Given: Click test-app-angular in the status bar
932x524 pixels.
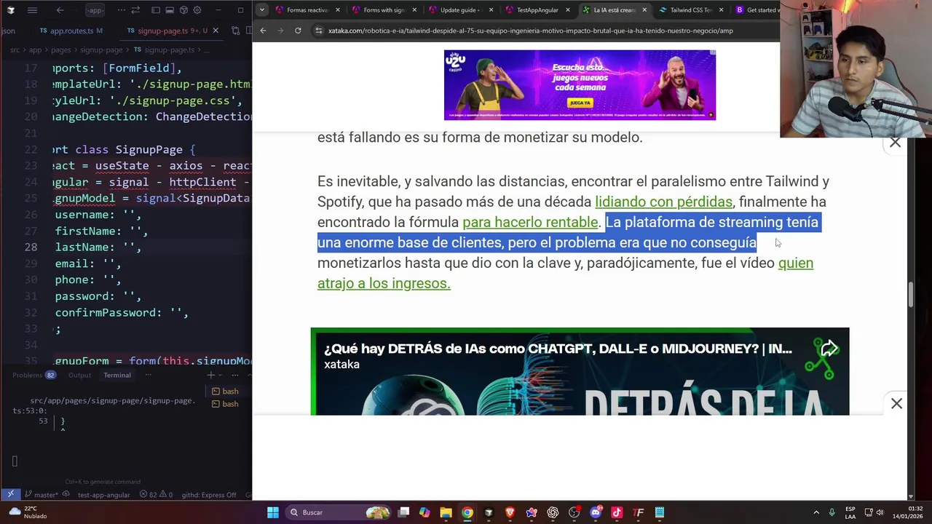Looking at the screenshot, I should (103, 495).
